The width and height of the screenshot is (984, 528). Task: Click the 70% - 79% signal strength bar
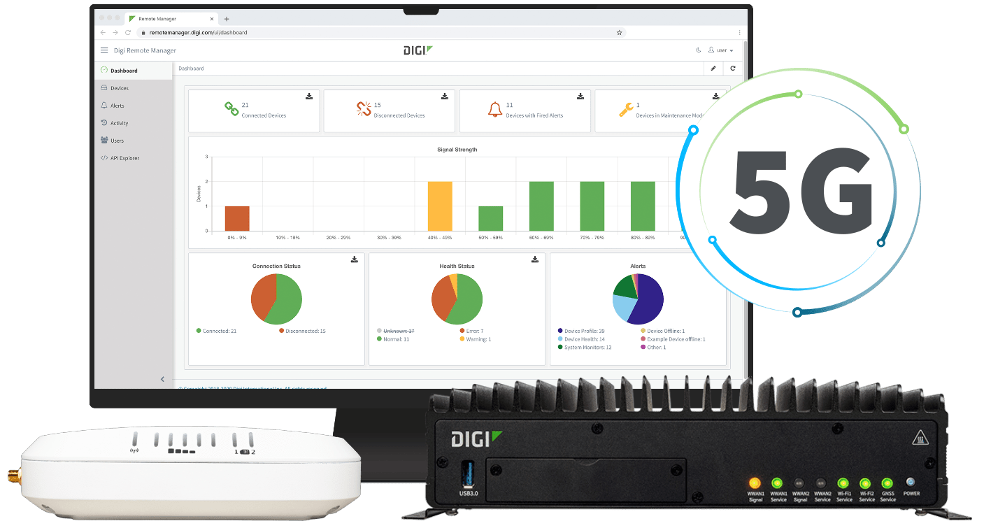[592, 206]
